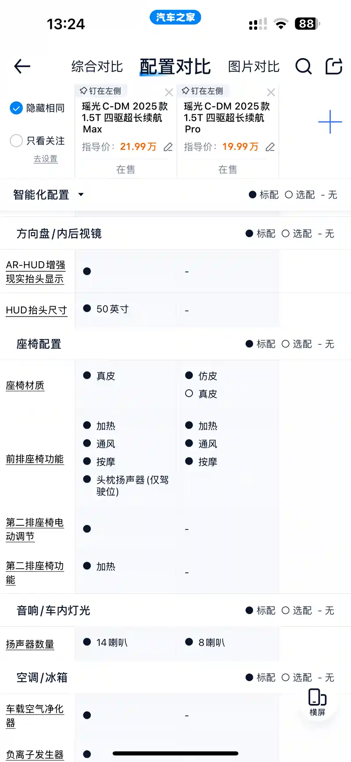This screenshot has height=762, width=351.
Task: Open the HUD抬头尺寸 parameter explanation
Action: [x=36, y=310]
